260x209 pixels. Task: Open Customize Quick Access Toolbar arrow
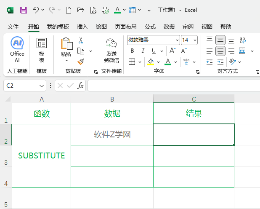click(149, 10)
